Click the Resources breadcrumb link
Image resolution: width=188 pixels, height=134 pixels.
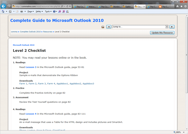tap(48, 32)
